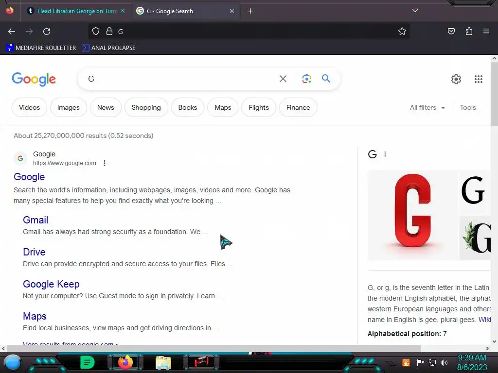Open the Drive sitelink
The width and height of the screenshot is (498, 373).
(x=34, y=252)
